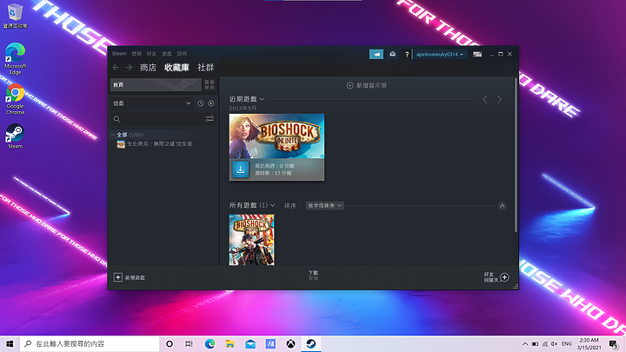Open Google Chrome desktop shortcut
The height and width of the screenshot is (352, 626).
(x=15, y=99)
